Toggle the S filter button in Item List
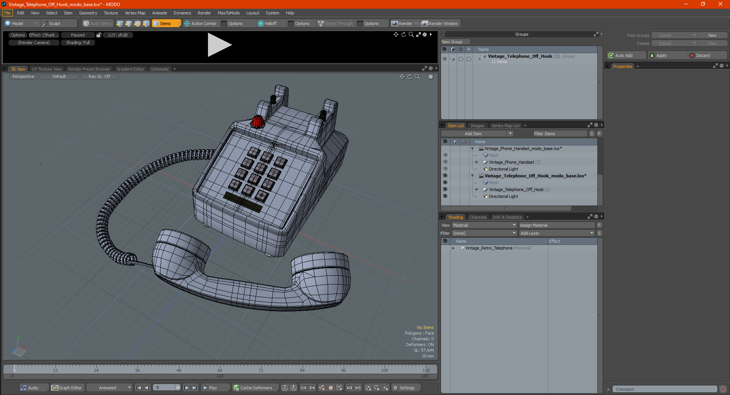Viewport: 730px width, 395px height. pyautogui.click(x=592, y=134)
